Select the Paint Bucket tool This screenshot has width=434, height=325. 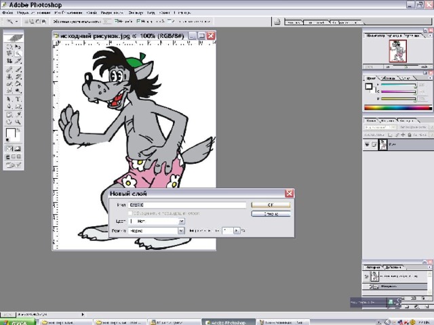(x=18, y=83)
